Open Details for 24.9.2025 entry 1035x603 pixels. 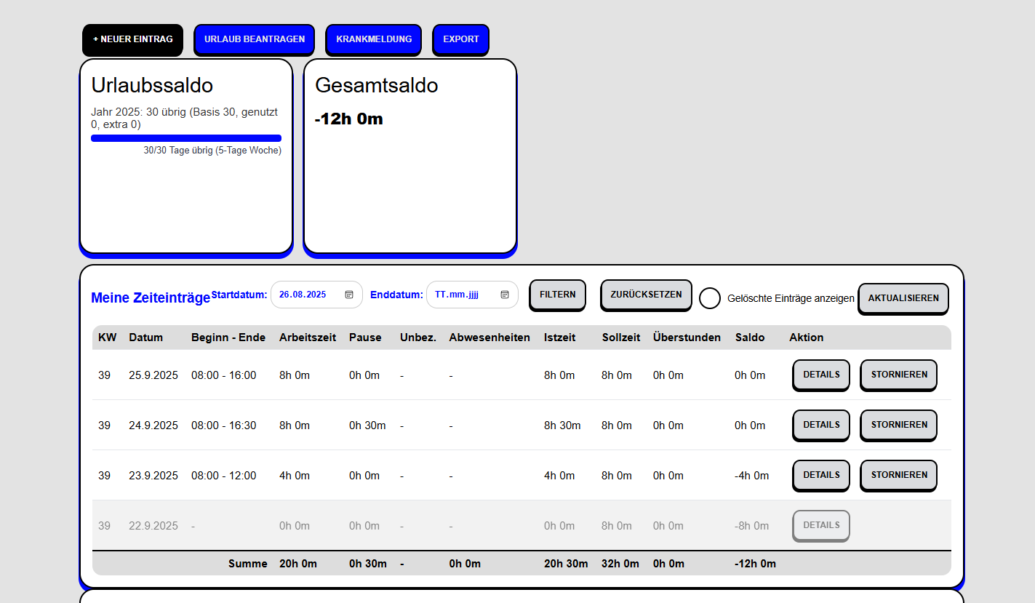tap(820, 425)
